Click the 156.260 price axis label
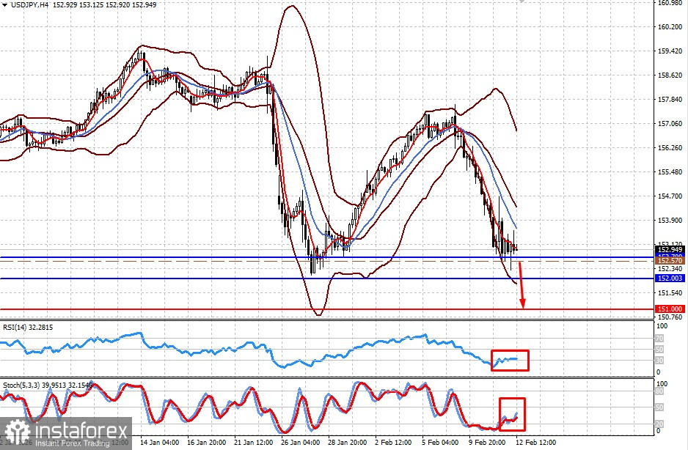688x450 pixels. (670, 147)
